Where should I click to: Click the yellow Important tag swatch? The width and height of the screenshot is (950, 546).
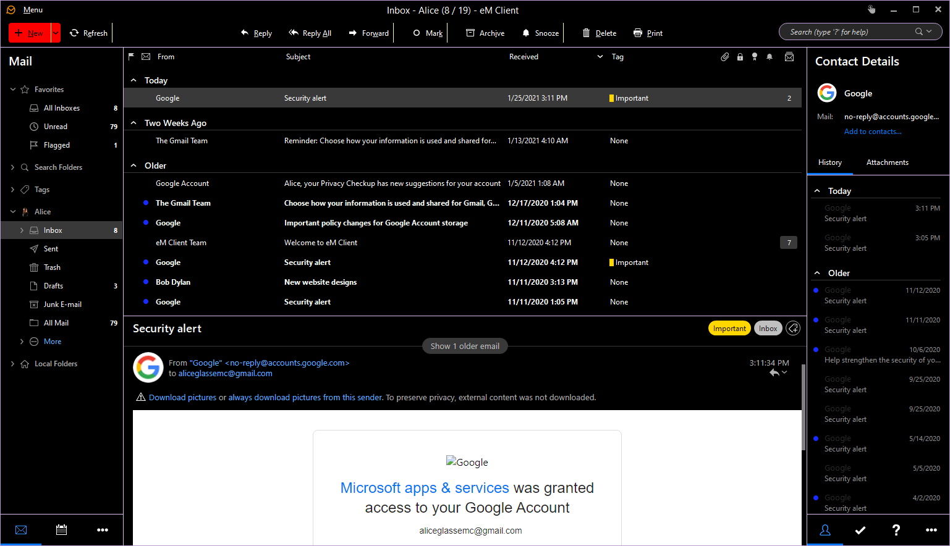tap(611, 98)
